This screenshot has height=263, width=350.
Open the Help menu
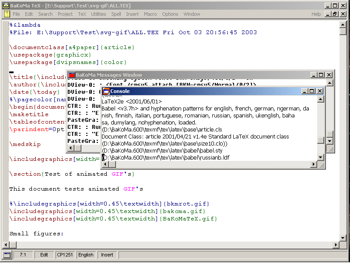(316, 14)
